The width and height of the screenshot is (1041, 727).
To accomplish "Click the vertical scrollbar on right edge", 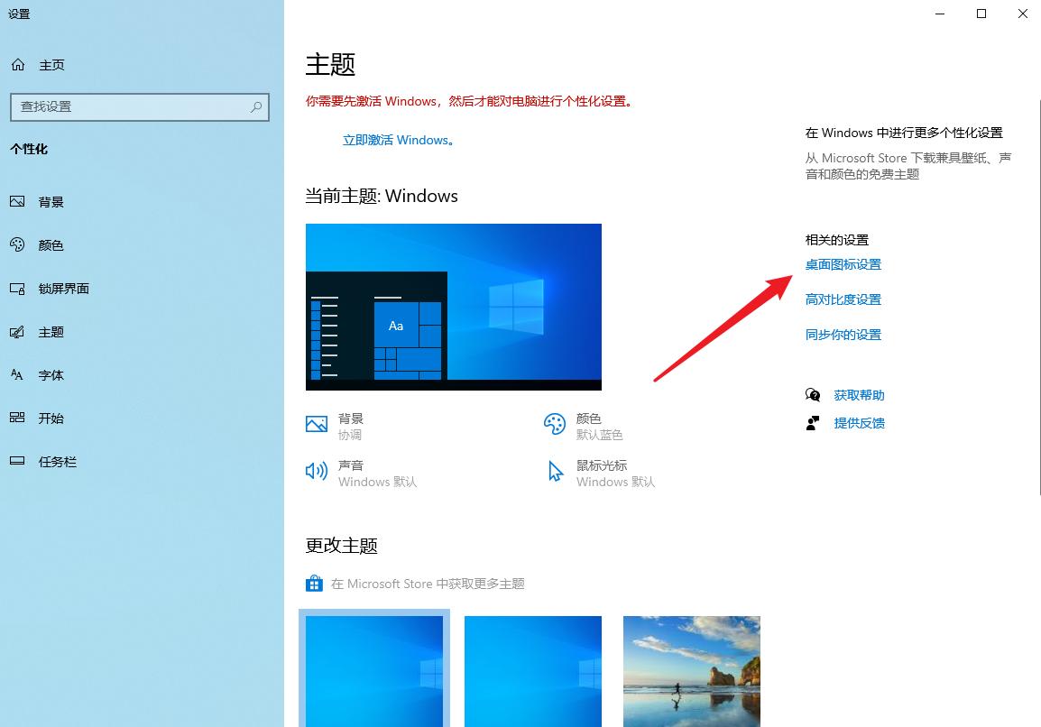I will [x=1039, y=298].
